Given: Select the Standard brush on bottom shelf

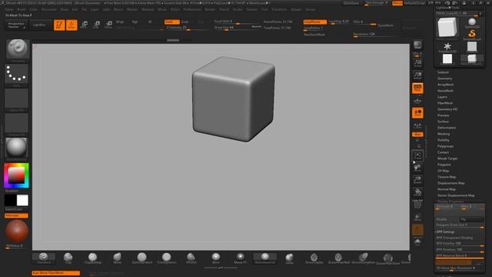Looking at the screenshot, I should pos(44,259).
